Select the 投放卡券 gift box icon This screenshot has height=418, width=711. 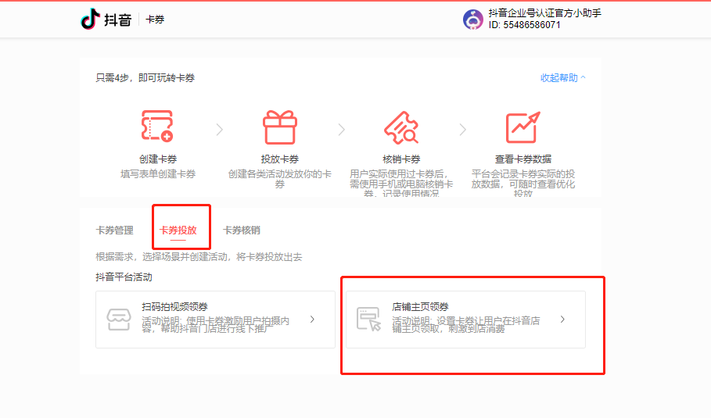pyautogui.click(x=279, y=127)
